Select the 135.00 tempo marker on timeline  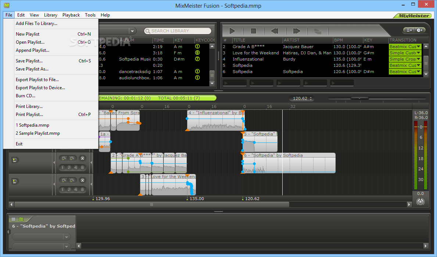pyautogui.click(x=195, y=199)
